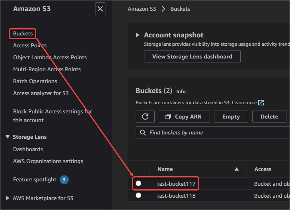Open Access Points in the sidebar

point(30,45)
